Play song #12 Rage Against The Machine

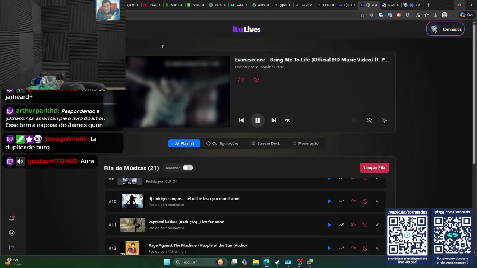point(329,248)
